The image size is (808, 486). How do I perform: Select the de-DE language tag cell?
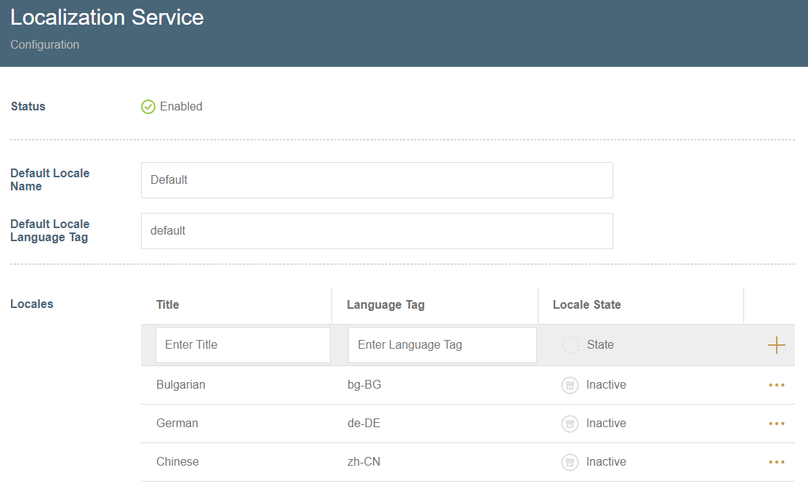click(364, 424)
